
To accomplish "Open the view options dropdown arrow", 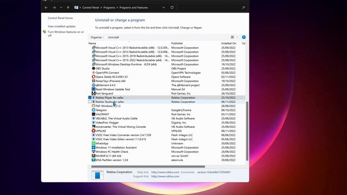I will (x=237, y=37).
